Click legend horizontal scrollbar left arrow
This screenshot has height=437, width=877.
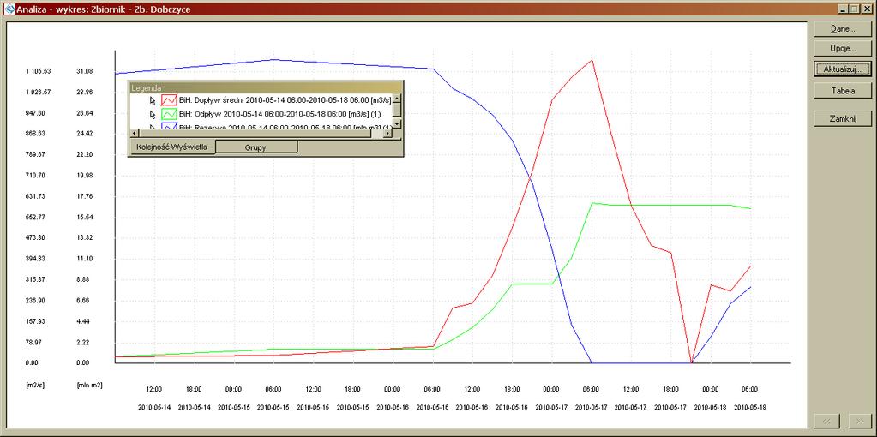(134, 133)
